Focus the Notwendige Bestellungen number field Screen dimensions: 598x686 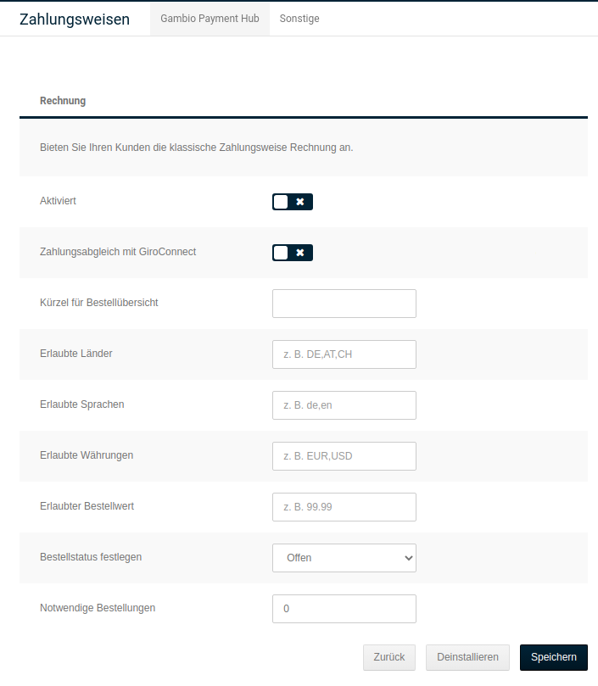(x=344, y=609)
